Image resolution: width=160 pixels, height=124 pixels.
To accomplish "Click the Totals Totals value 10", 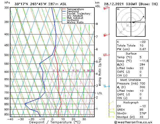I will (141, 45).
